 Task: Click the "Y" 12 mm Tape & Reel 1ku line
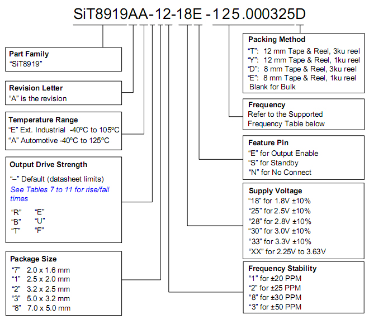[304, 60]
